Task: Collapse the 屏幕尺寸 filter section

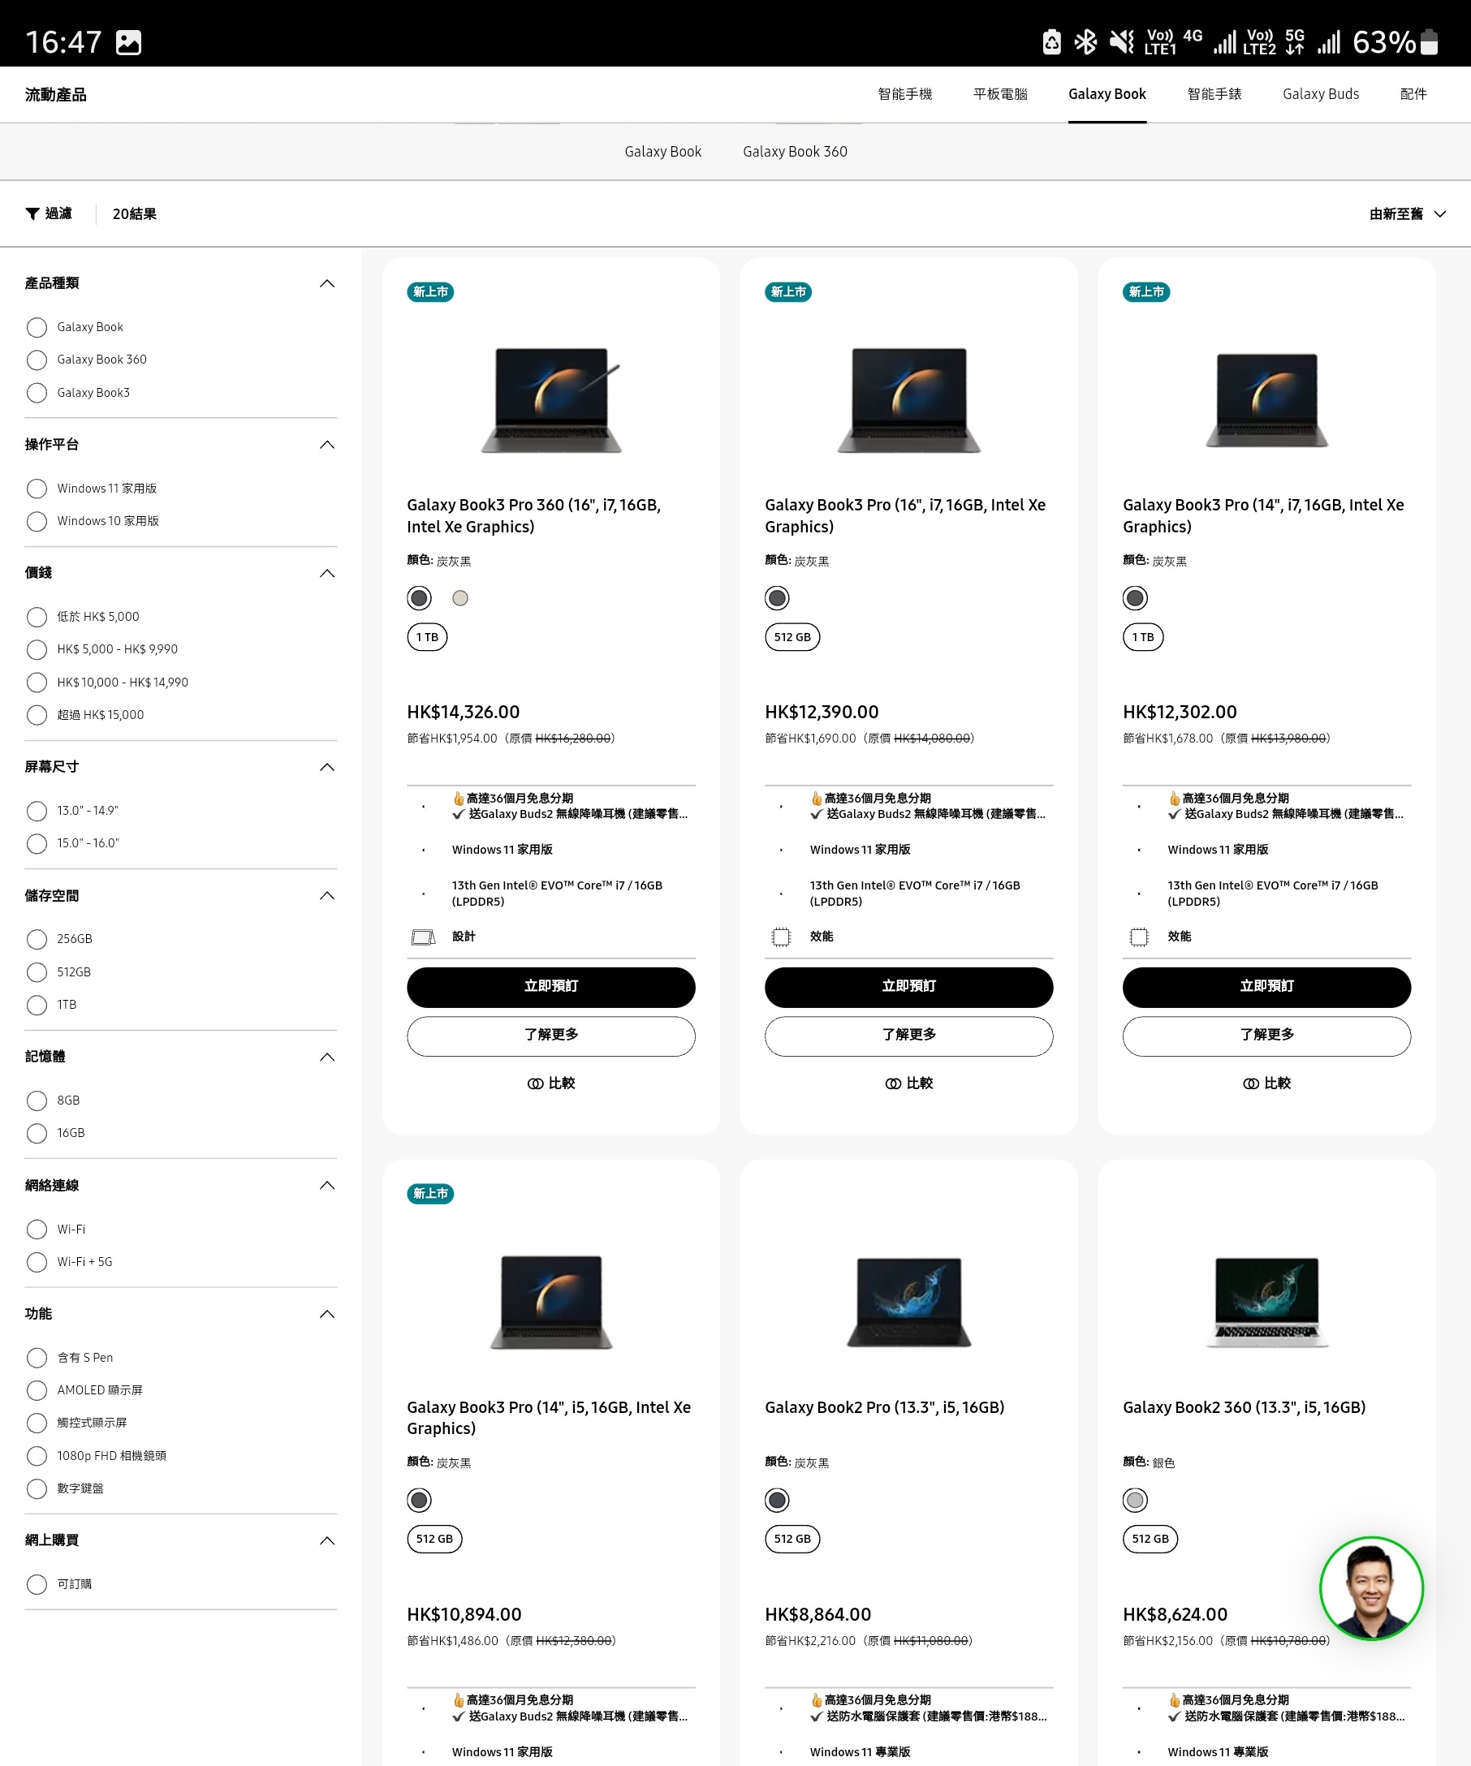Action: 327,767
